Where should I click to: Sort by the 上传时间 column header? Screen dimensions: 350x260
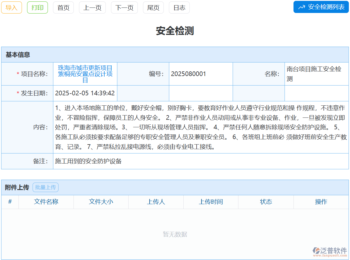click(x=211, y=202)
